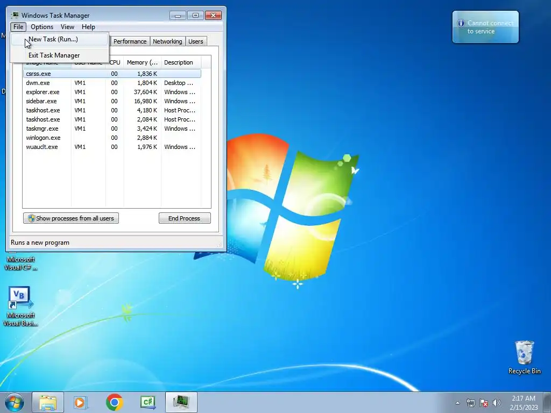Click the info icon in Cannot connect gadget
The width and height of the screenshot is (551, 413).
click(461, 23)
